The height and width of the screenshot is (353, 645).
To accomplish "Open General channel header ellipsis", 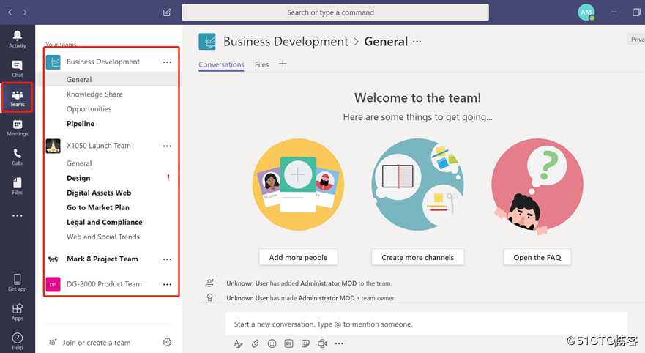I will pos(417,42).
